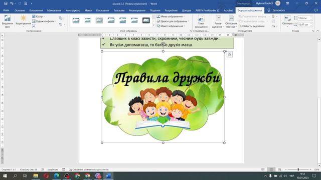Click the Обітнути crop tool
321x180 pixels.
[287, 21]
